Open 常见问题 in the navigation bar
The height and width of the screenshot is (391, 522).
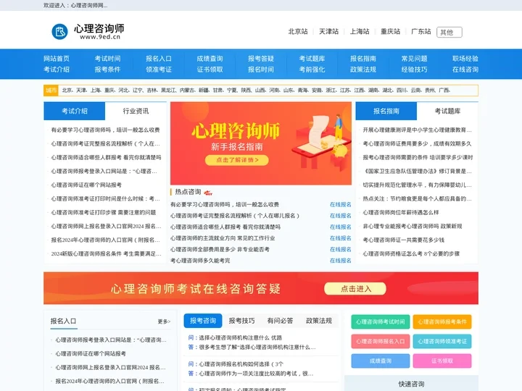tap(414, 59)
